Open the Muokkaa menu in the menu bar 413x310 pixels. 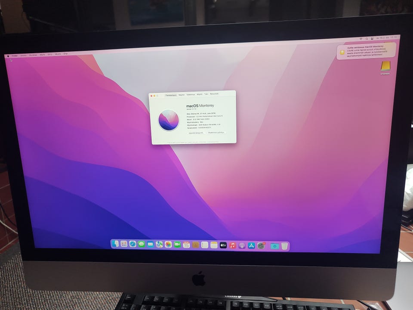coord(33,55)
